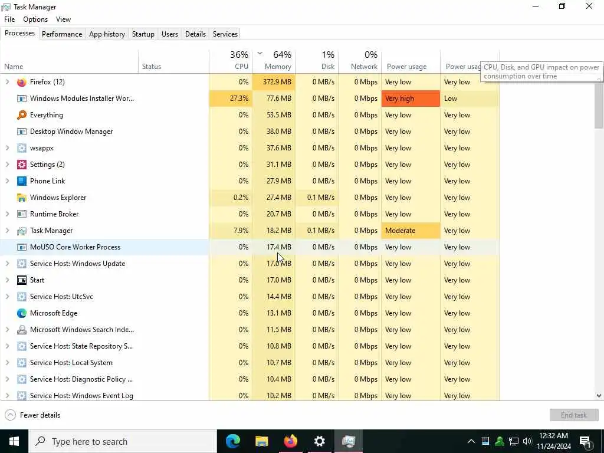Screen dimensions: 604x453
Task: Sort processes by Memory column
Action: tap(274, 61)
